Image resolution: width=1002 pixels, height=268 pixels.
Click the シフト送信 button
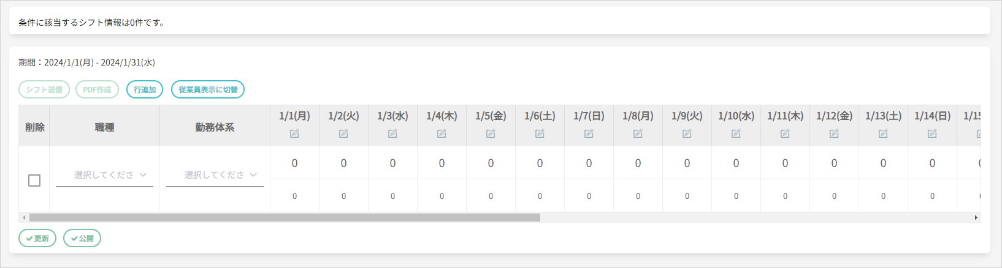(44, 90)
